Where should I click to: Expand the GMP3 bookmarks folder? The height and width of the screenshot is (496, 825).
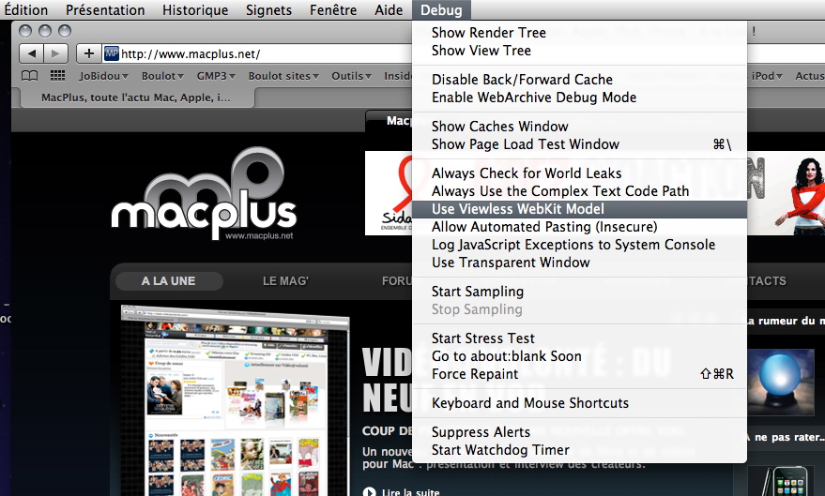(216, 76)
